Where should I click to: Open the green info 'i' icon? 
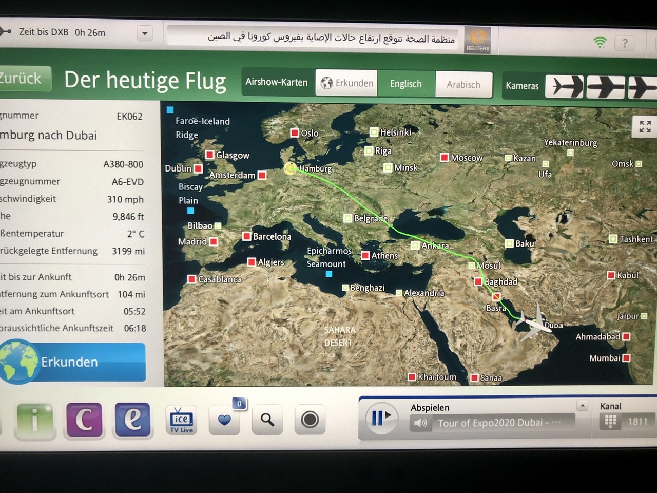(x=34, y=421)
